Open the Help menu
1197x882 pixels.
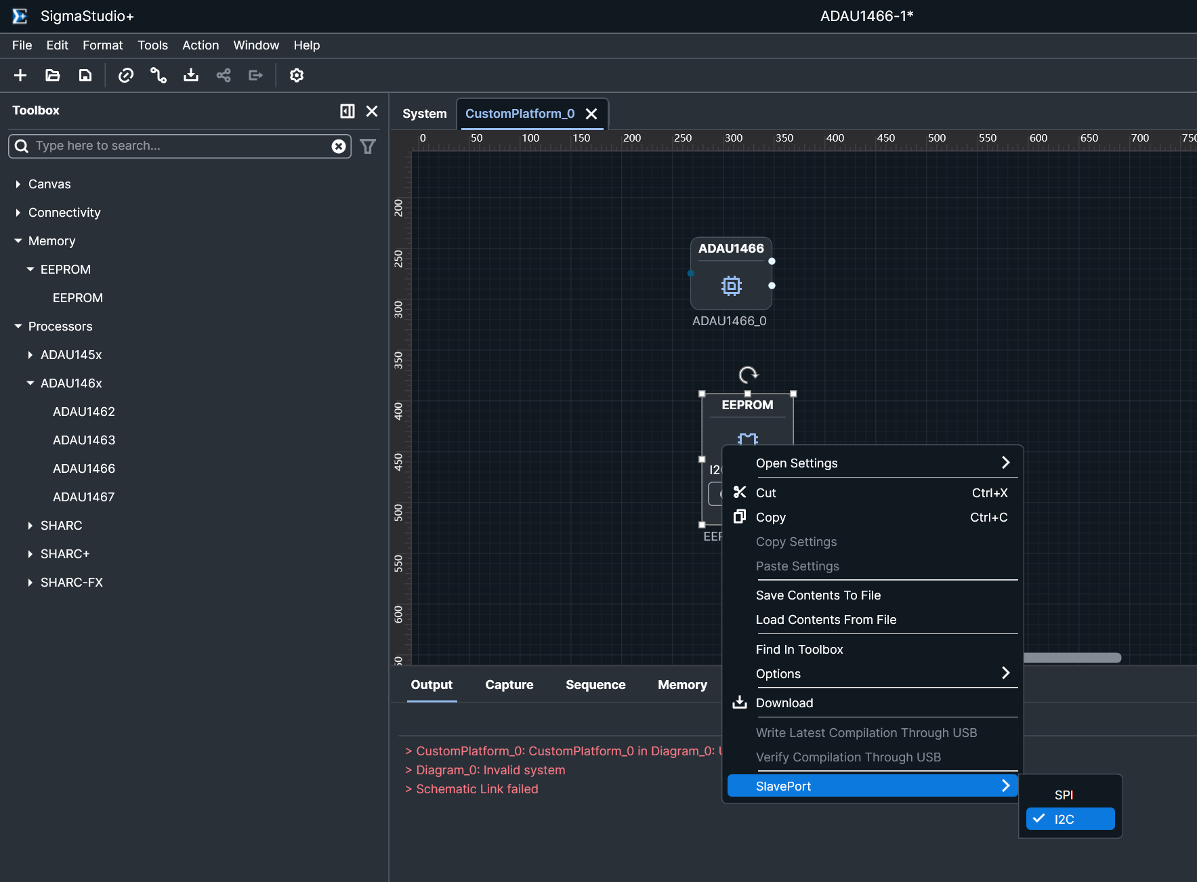[x=307, y=45]
